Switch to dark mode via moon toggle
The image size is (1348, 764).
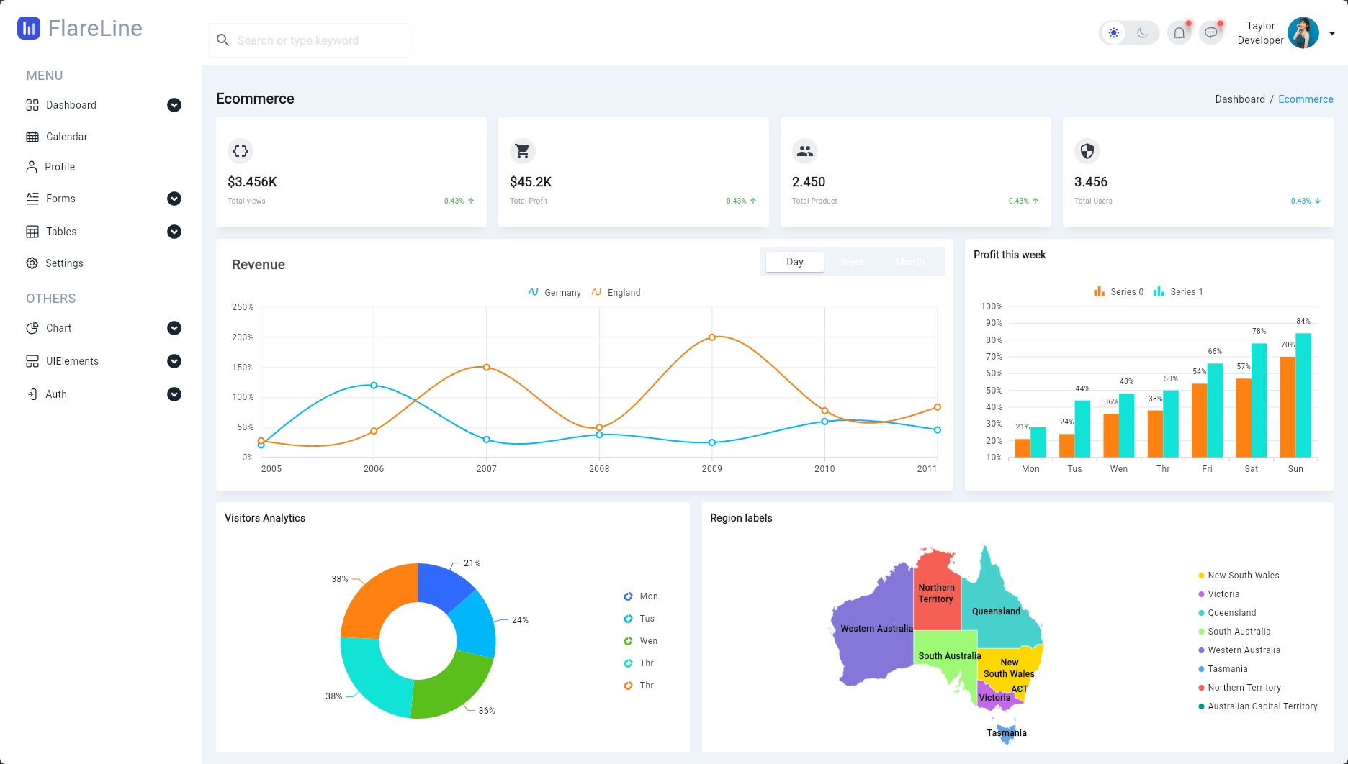[1142, 33]
